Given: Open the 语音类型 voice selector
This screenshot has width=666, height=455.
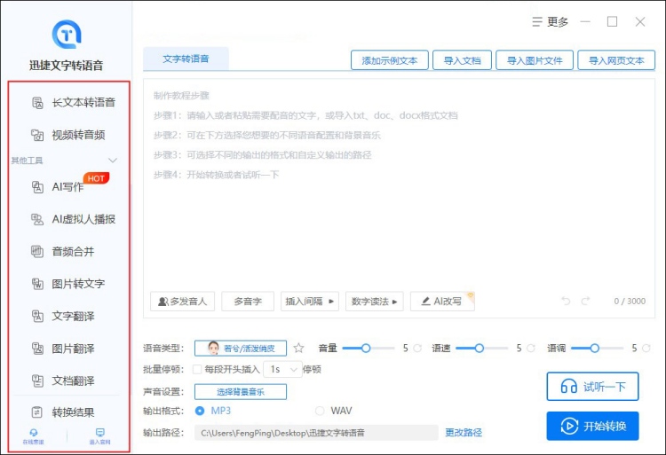Looking at the screenshot, I should tap(241, 349).
